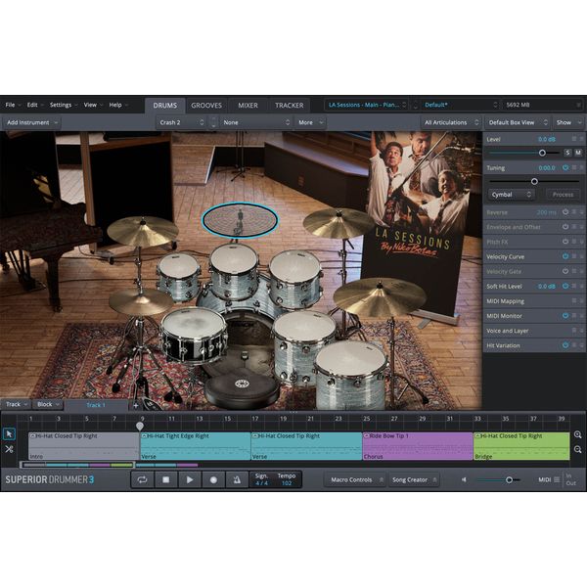Select the scissors cut tool
587x587 pixels.
(9, 449)
